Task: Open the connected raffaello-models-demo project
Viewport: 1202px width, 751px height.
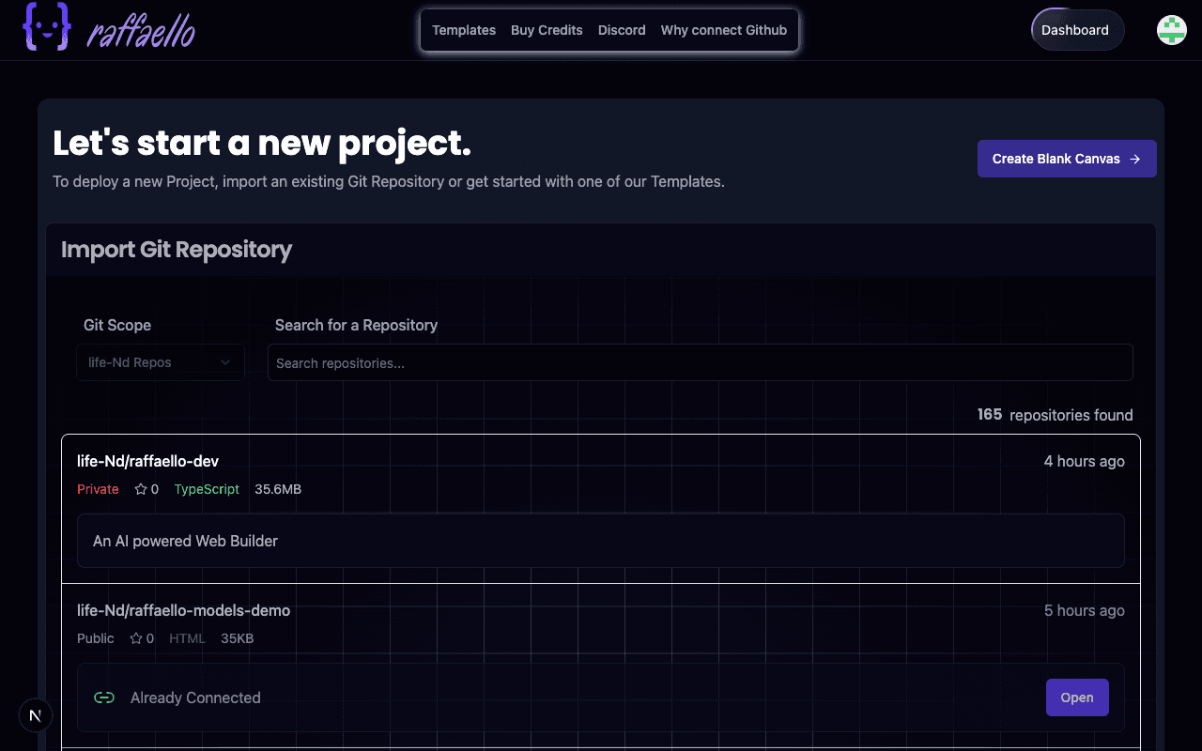Action: (1077, 697)
